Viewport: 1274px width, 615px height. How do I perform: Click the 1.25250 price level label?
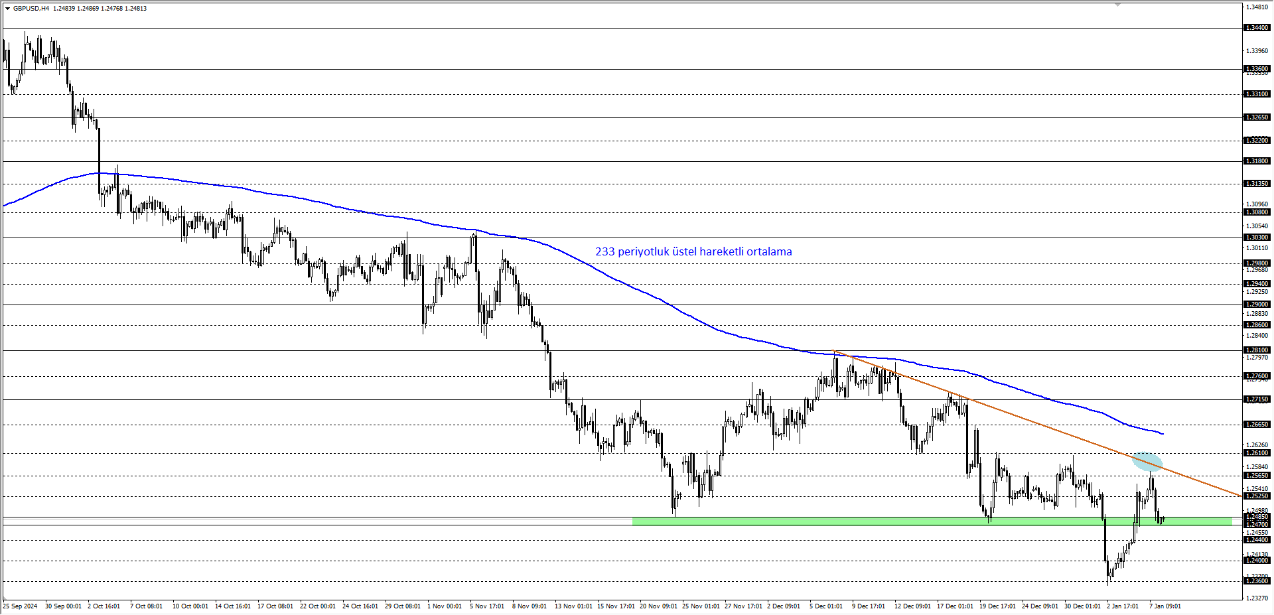1257,496
